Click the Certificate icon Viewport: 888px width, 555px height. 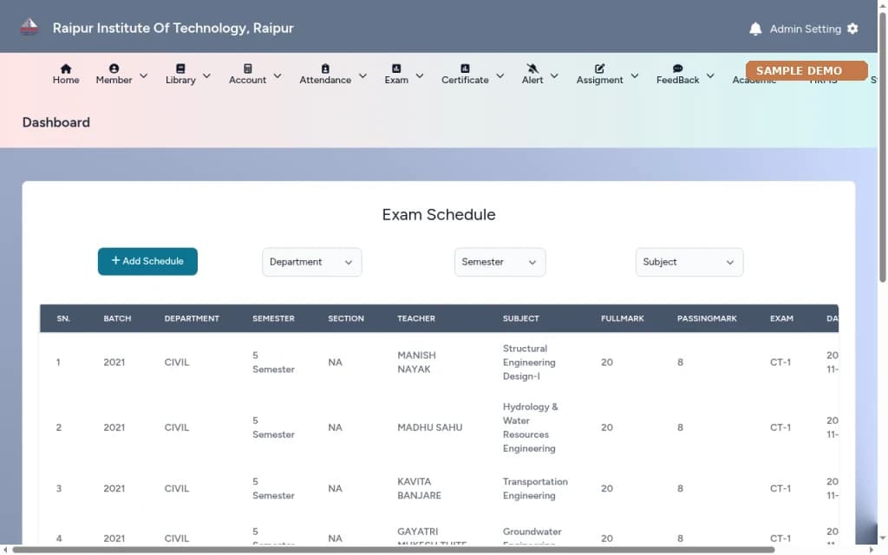point(465,69)
